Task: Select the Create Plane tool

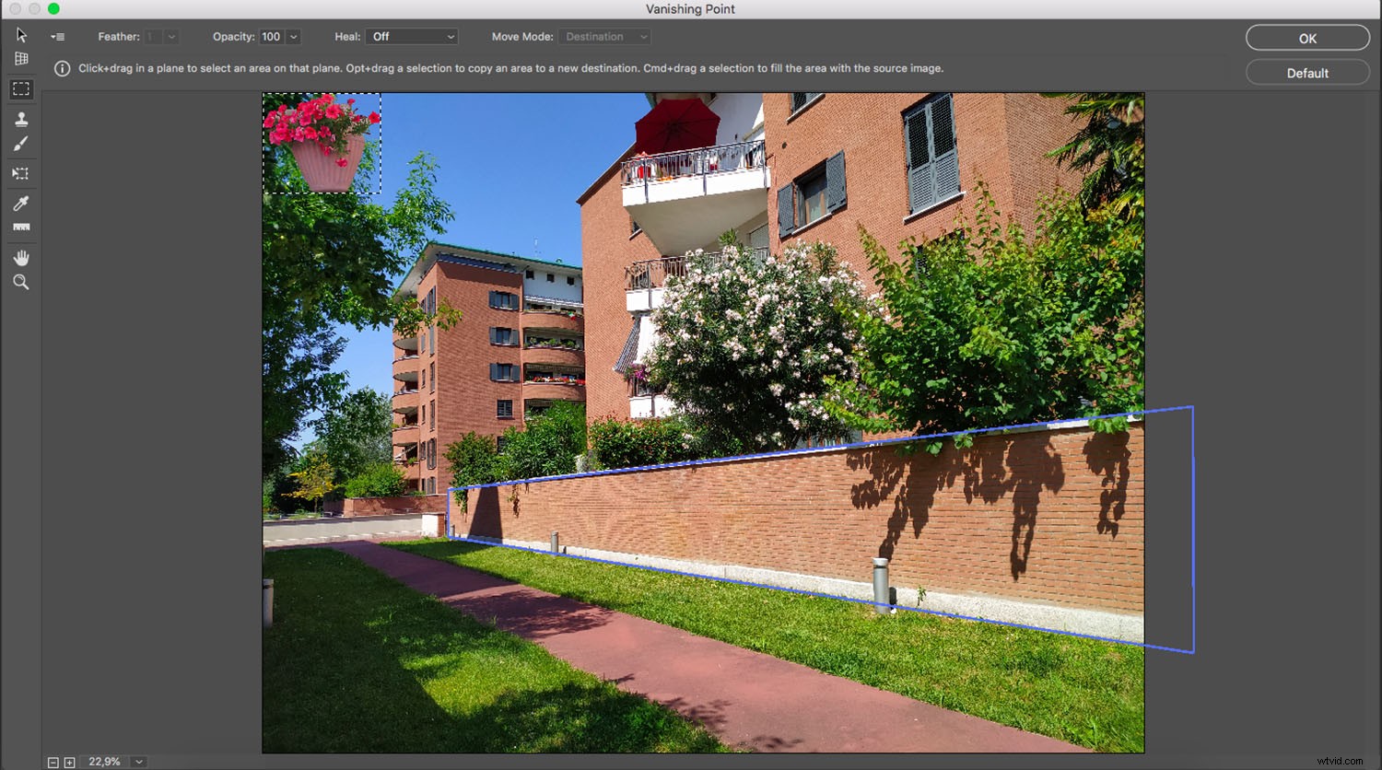Action: pyautogui.click(x=21, y=58)
